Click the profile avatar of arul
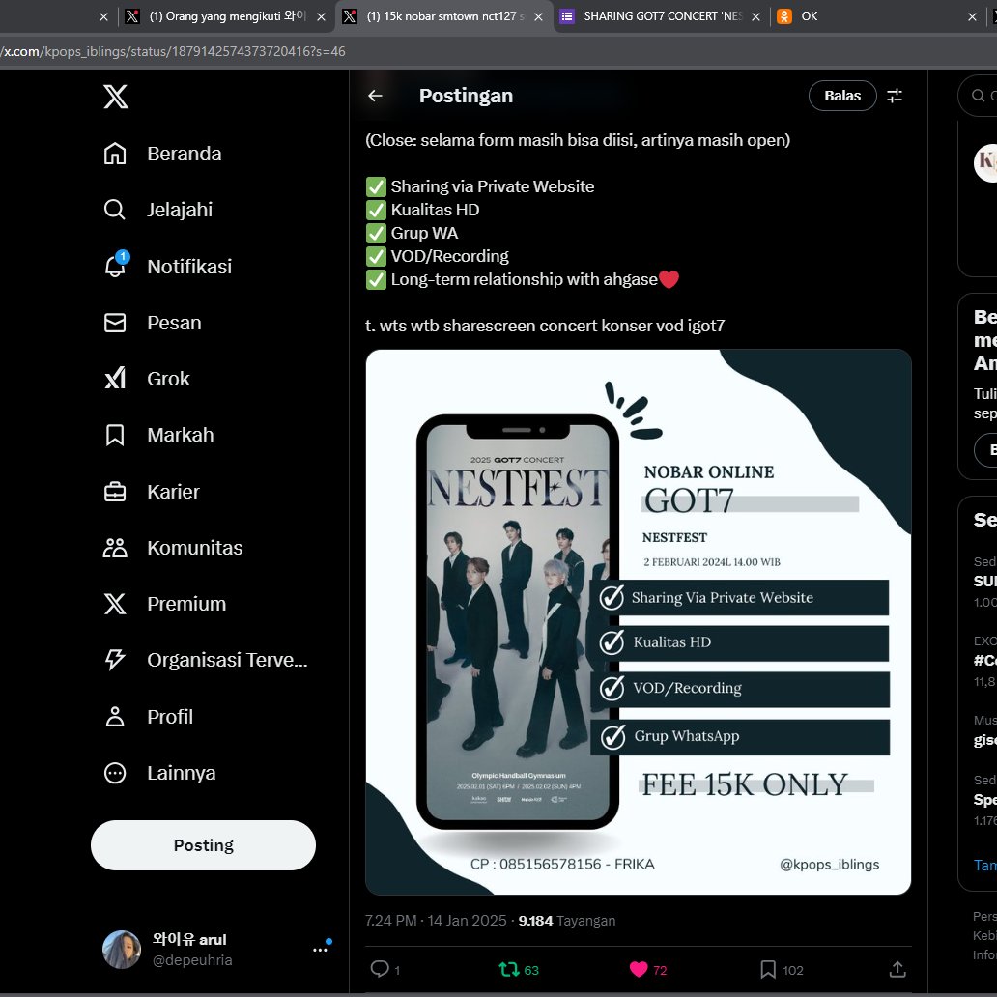Screen dimensions: 997x997 click(122, 950)
